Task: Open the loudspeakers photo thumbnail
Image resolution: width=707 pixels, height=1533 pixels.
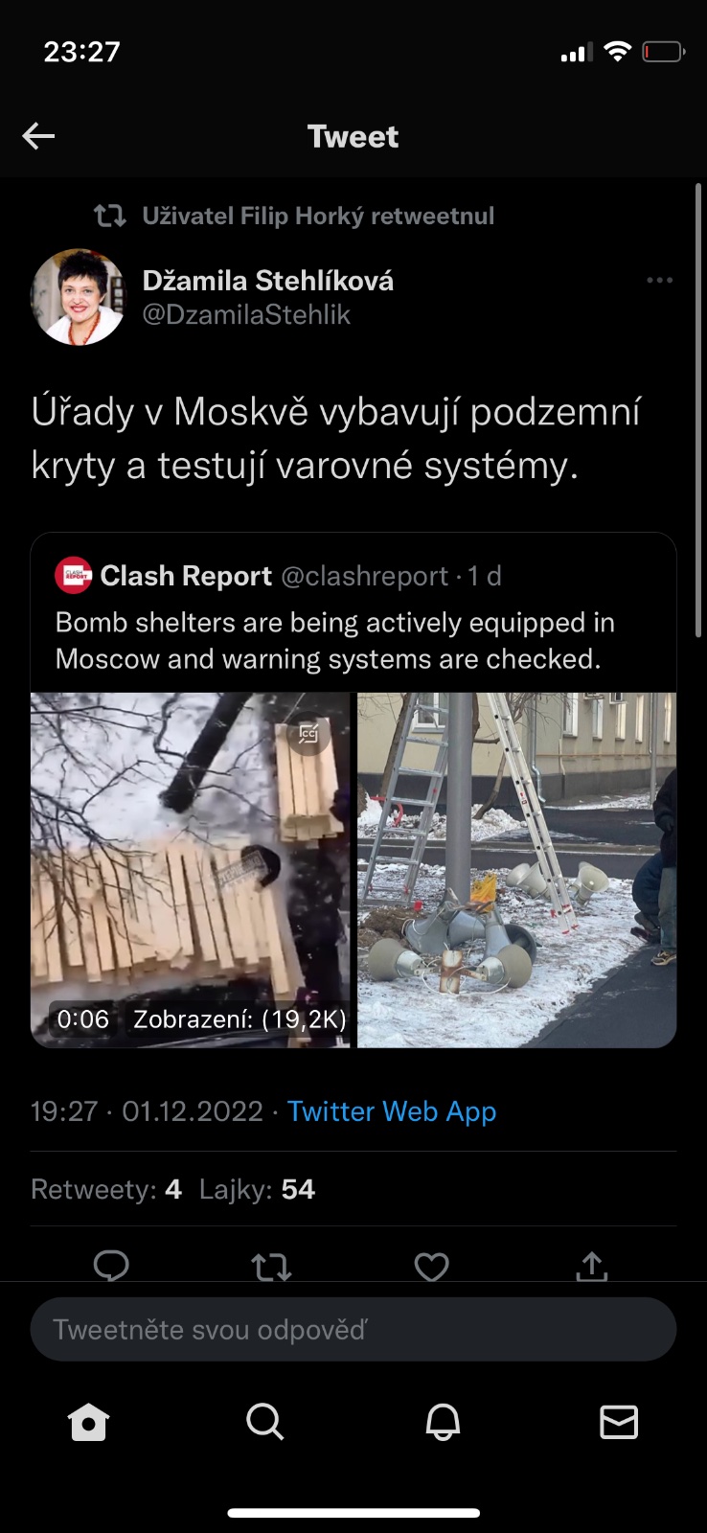Action: pyautogui.click(x=517, y=870)
